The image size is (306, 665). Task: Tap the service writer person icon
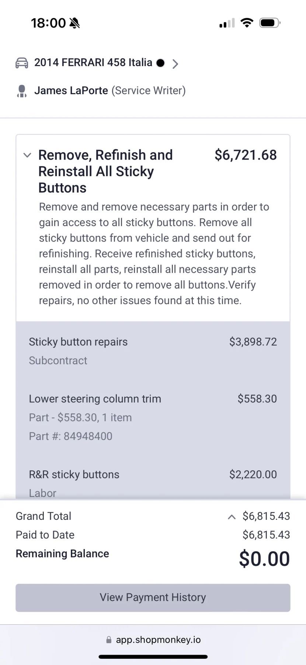point(22,91)
